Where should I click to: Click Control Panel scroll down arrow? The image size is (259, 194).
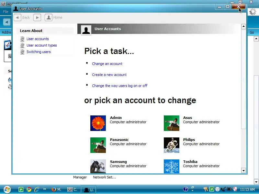tap(256, 182)
